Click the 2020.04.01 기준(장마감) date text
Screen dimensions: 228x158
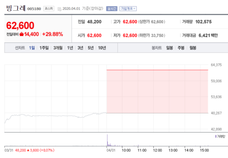tap(83, 9)
